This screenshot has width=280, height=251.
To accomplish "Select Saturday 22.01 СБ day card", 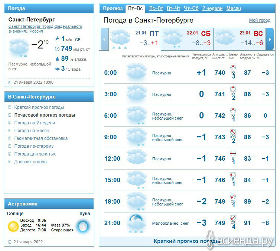I will (x=187, y=39).
